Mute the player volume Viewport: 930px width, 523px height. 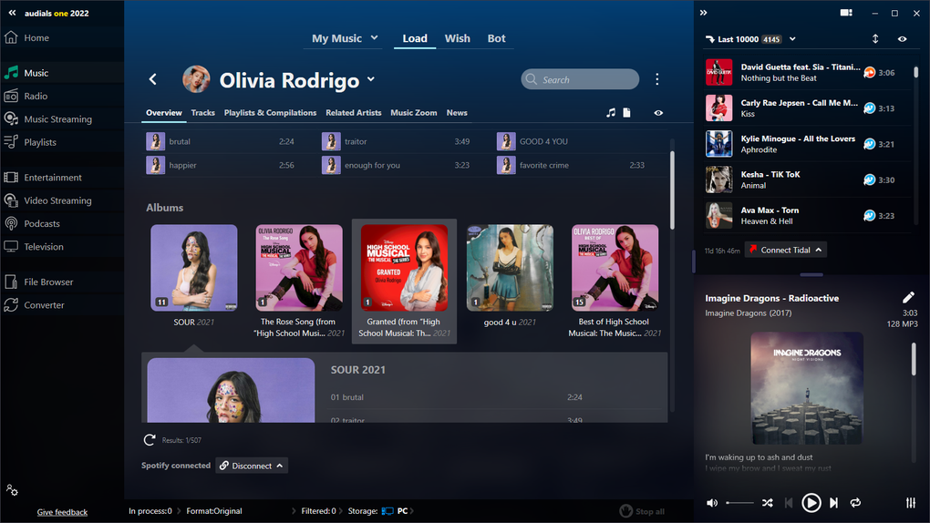pyautogui.click(x=712, y=503)
